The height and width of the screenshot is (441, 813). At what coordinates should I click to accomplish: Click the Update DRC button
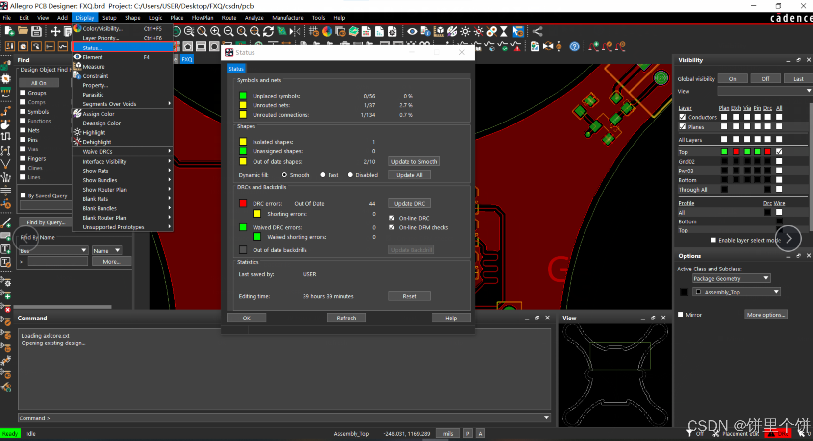[x=409, y=203]
